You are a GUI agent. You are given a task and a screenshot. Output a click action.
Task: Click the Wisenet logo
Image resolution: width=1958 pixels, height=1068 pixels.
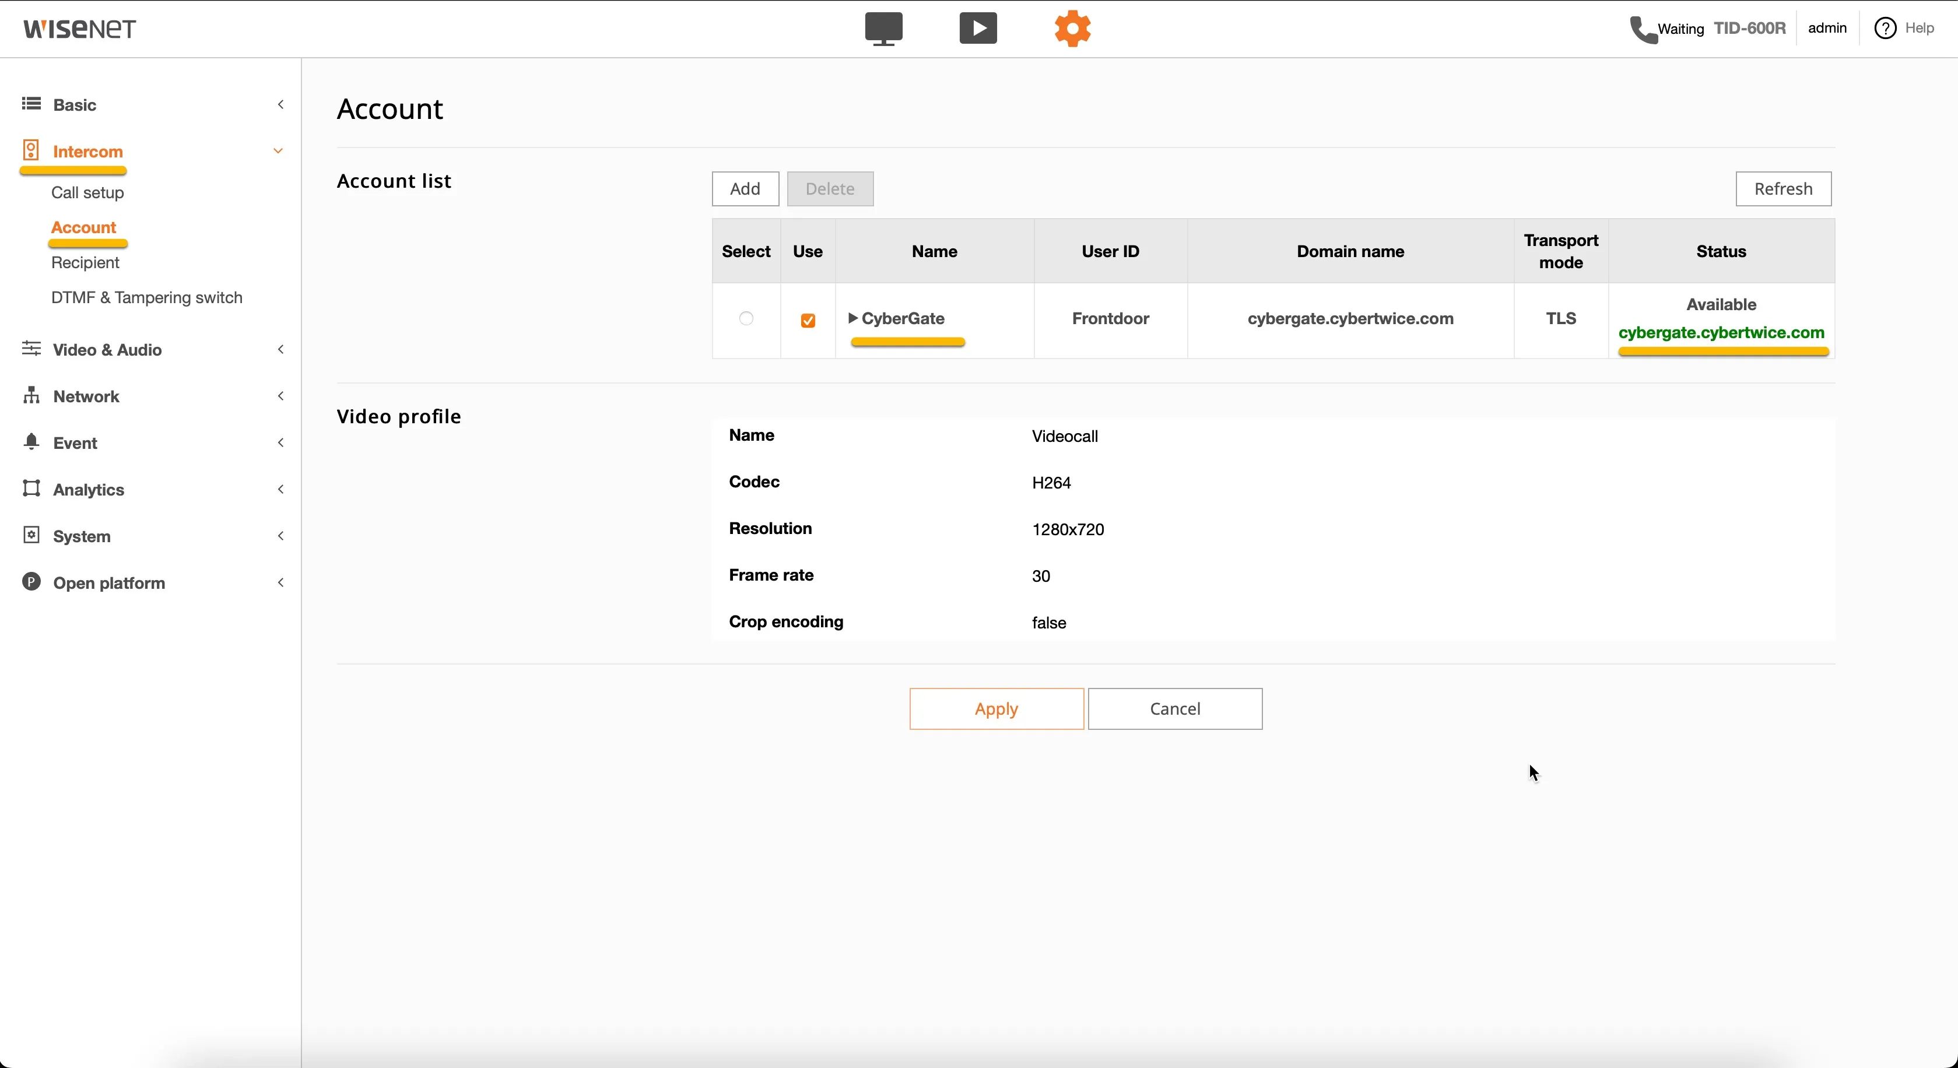pos(79,29)
